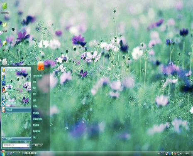This screenshot has width=193, height=156.
Task: Click the Windows Start orb
Action: pos(3,153)
